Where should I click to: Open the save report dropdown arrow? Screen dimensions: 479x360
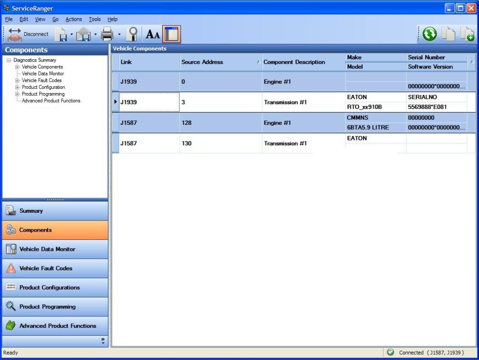[72, 34]
